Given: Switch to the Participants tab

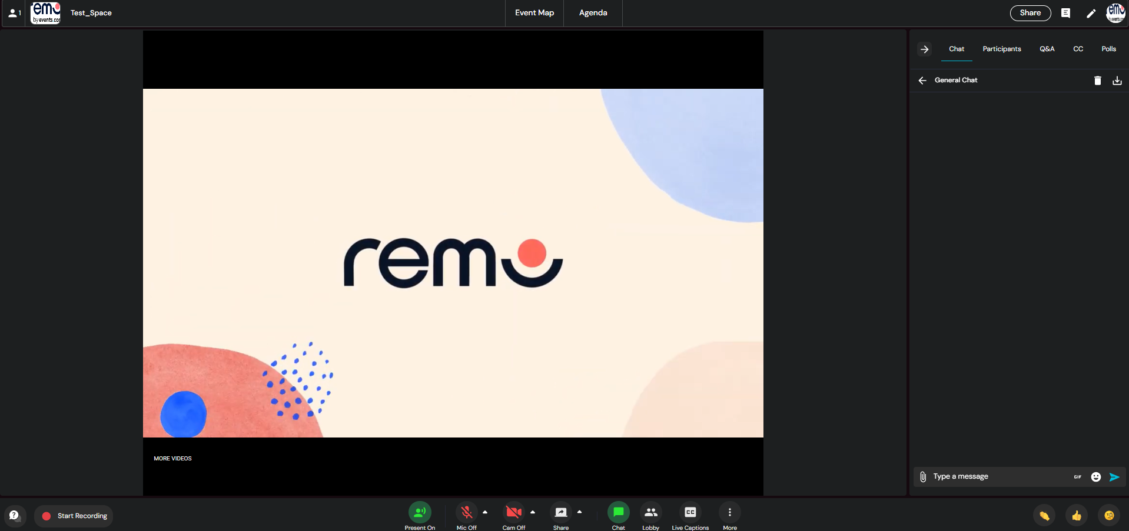Looking at the screenshot, I should tap(1001, 49).
